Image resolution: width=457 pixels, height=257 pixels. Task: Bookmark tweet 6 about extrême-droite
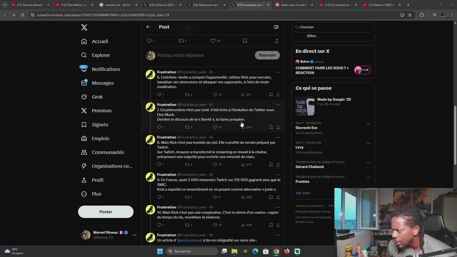271,95
